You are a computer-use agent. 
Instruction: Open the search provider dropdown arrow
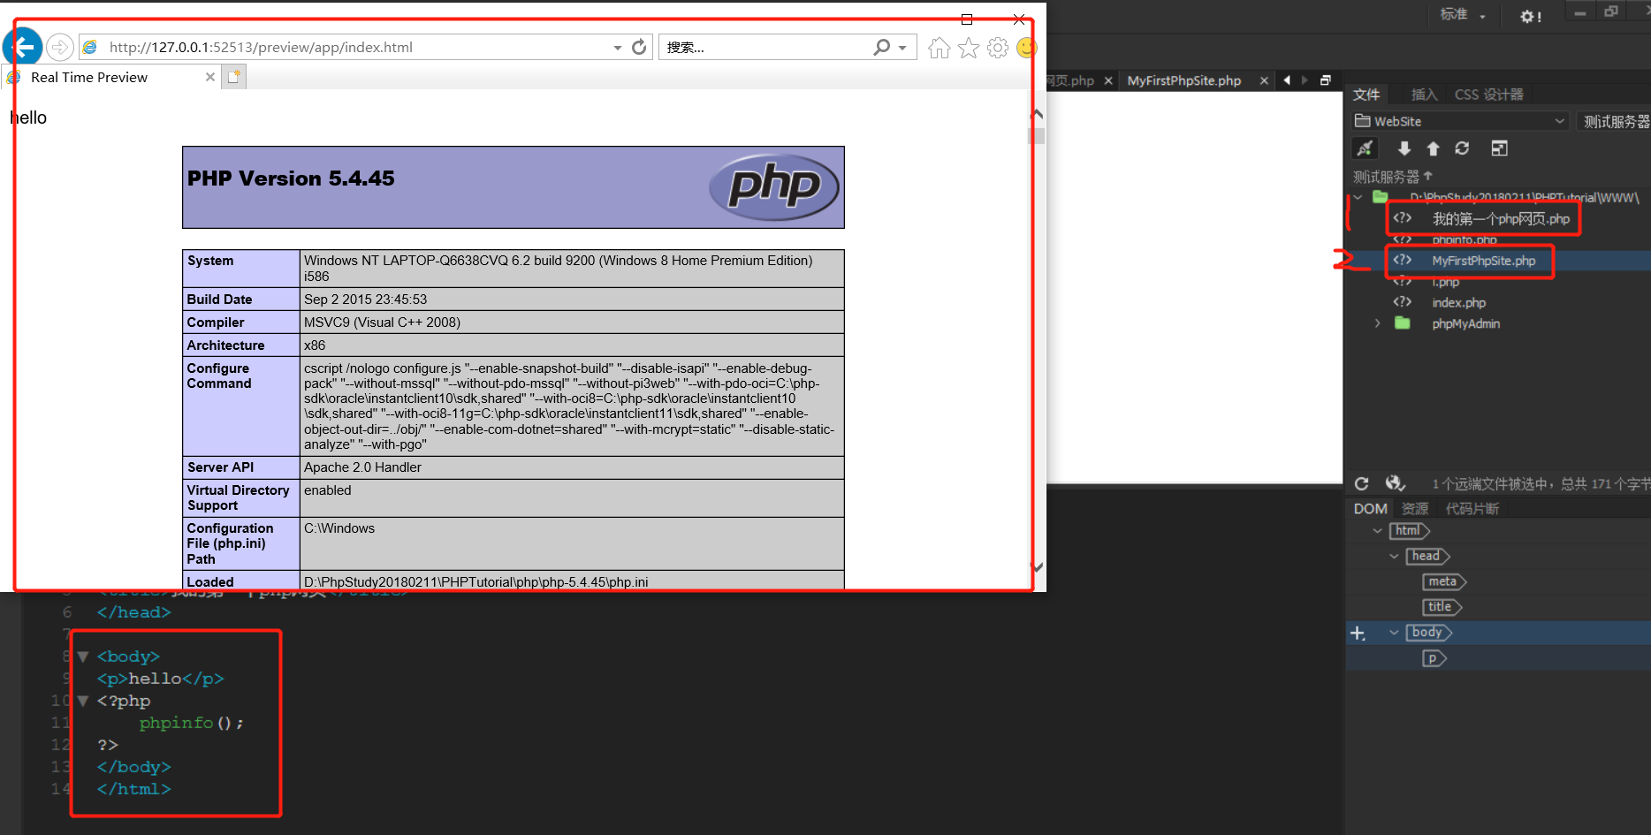click(902, 48)
